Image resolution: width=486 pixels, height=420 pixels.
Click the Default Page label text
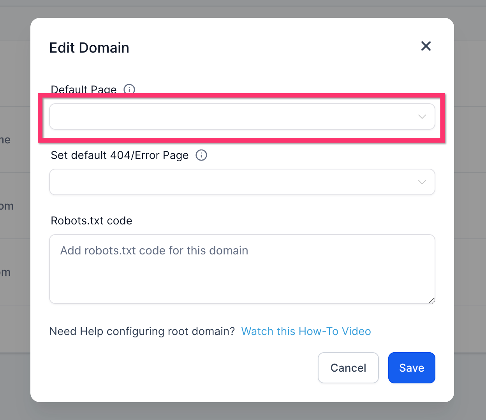click(83, 89)
